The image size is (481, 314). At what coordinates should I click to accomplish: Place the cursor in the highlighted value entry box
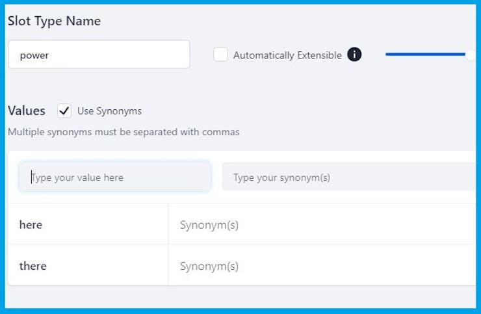(115, 177)
